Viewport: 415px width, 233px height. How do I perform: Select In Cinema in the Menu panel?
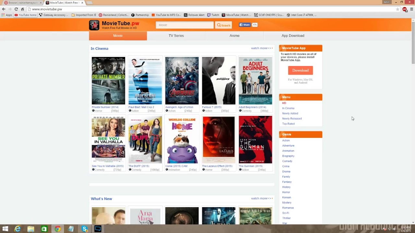[288, 108]
